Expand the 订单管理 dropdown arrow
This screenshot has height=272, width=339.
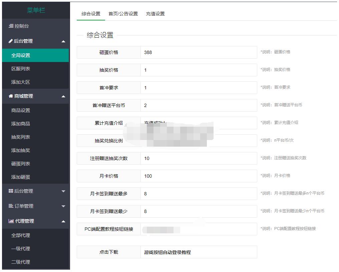point(63,207)
